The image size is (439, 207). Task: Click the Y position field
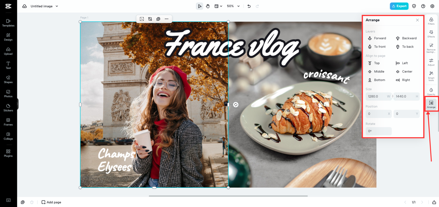pos(407,114)
